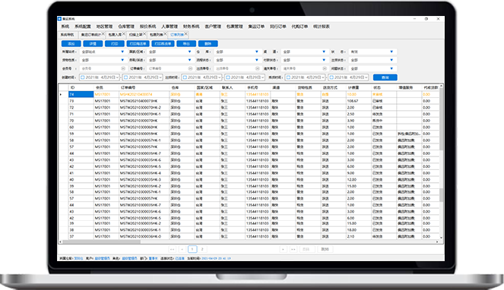The width and height of the screenshot is (504, 290).
Task: Jump to the last page of results
Action: 293,249
